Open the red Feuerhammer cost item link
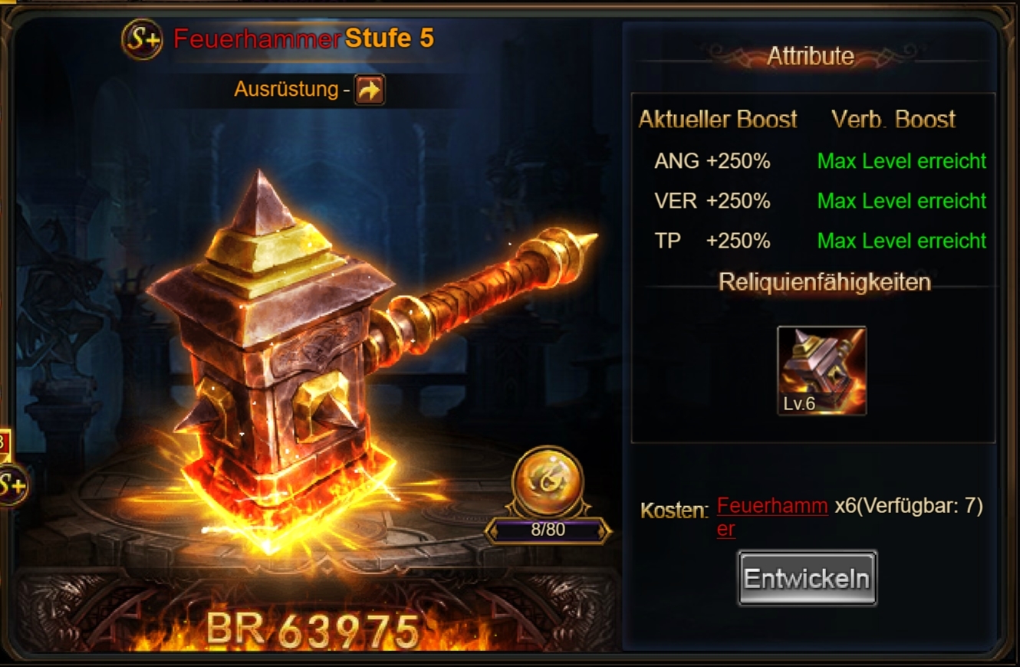Image resolution: width=1020 pixels, height=667 pixels. (x=772, y=517)
